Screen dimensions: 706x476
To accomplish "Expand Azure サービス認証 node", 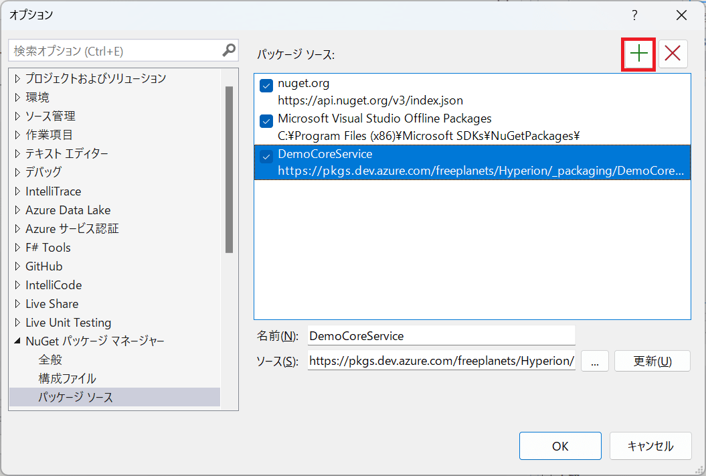I will (x=17, y=229).
